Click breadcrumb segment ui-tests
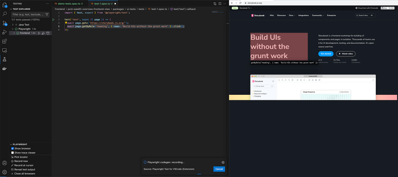This screenshot has height=177, width=398. click(131, 9)
